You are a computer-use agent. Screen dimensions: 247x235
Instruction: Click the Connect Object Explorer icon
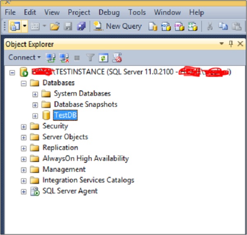pyautogui.click(x=51, y=58)
